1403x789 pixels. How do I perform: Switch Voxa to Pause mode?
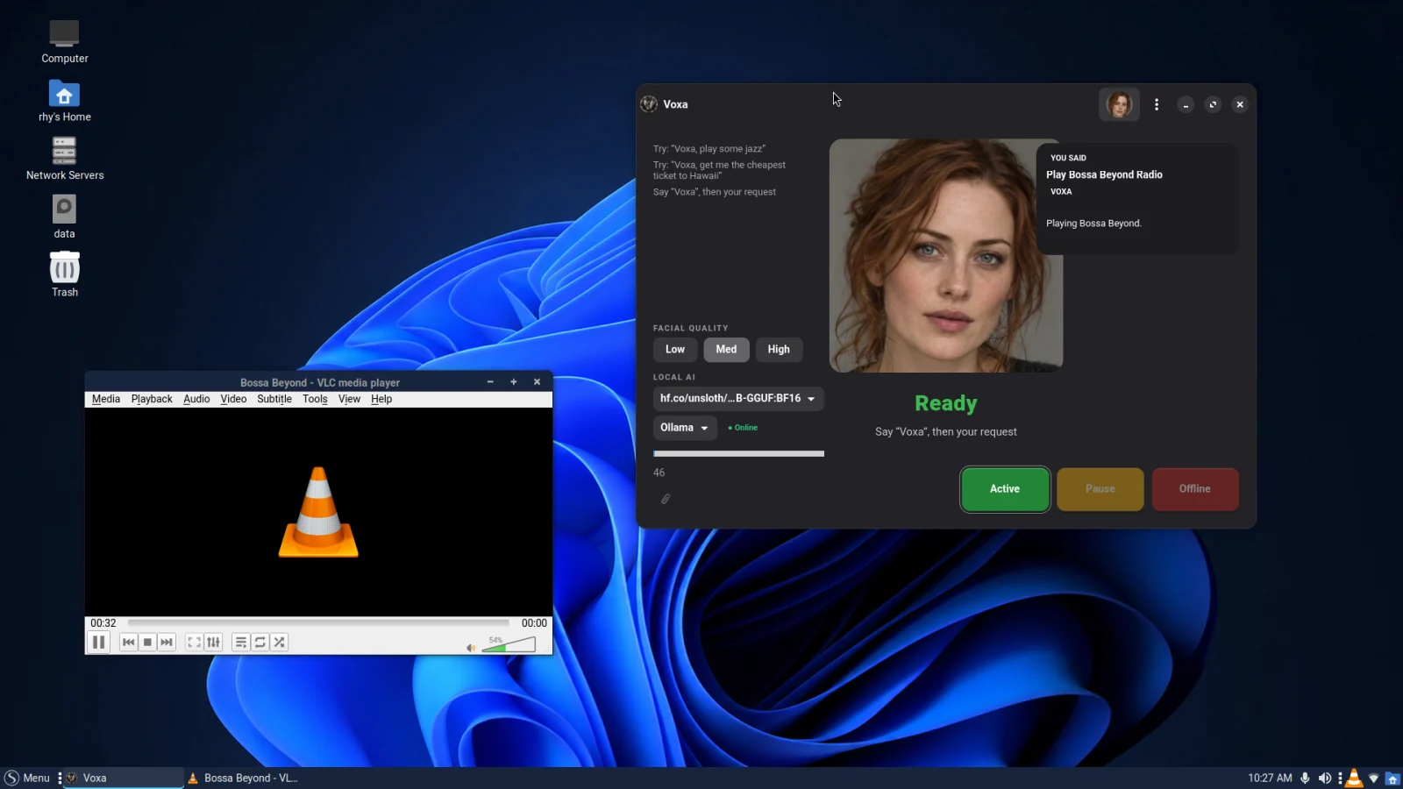click(x=1100, y=489)
